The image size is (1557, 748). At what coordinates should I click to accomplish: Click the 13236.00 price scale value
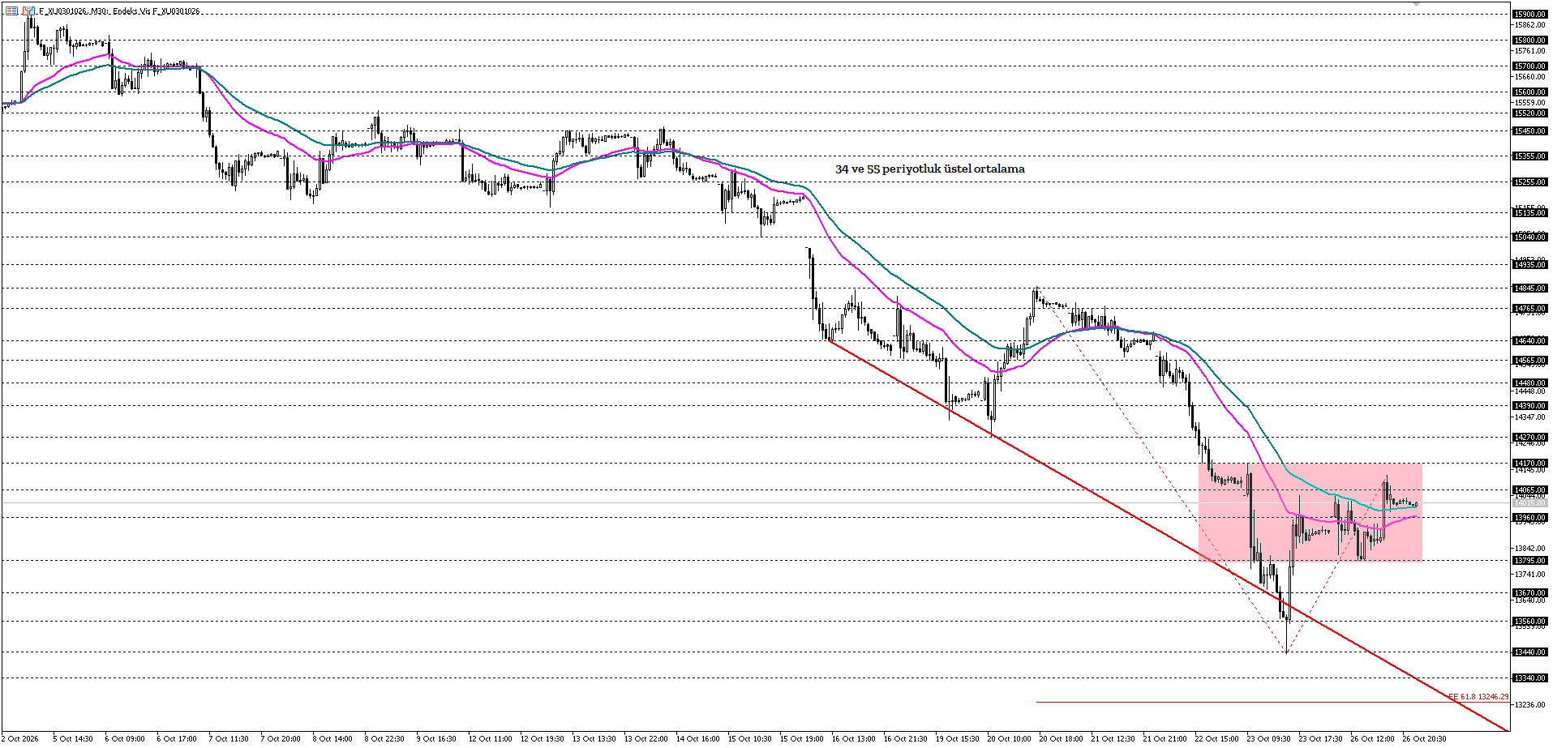pyautogui.click(x=1529, y=705)
